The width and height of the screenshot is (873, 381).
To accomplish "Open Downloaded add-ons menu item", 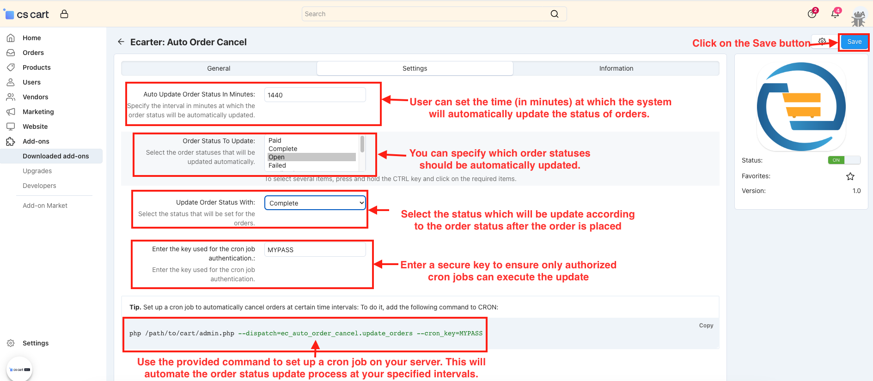I will 55,156.
